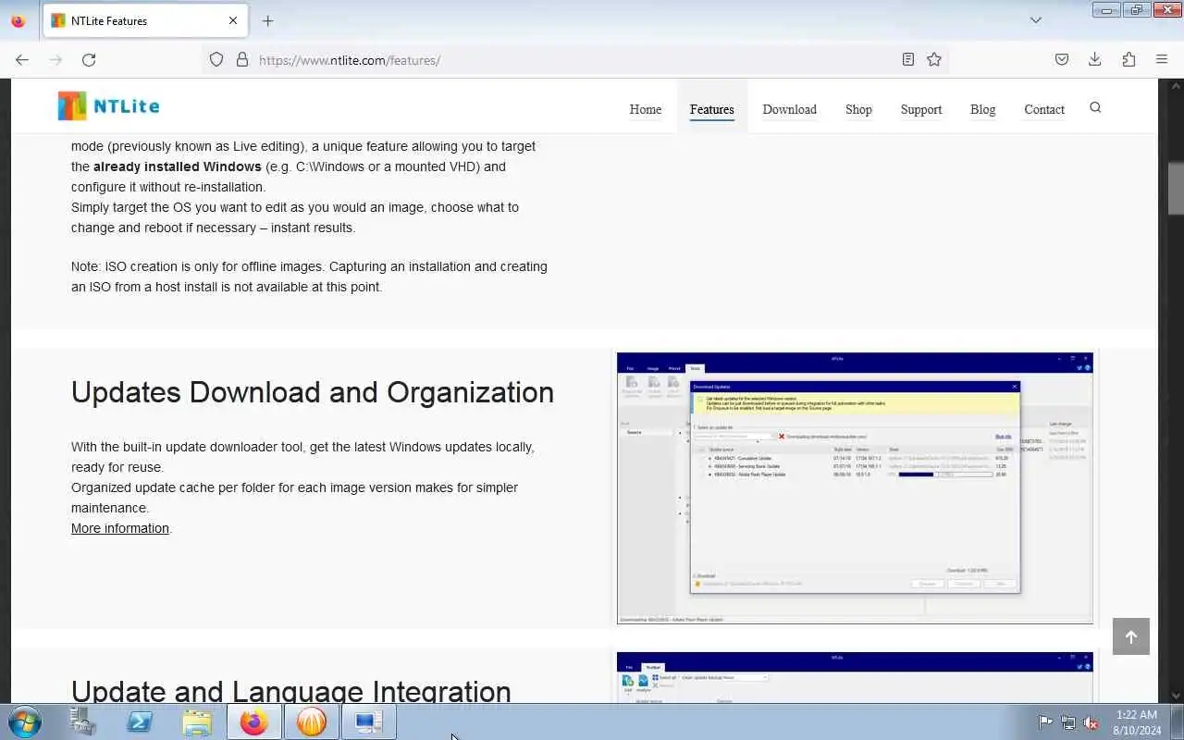Visit the Blog navigation item

tap(982, 109)
